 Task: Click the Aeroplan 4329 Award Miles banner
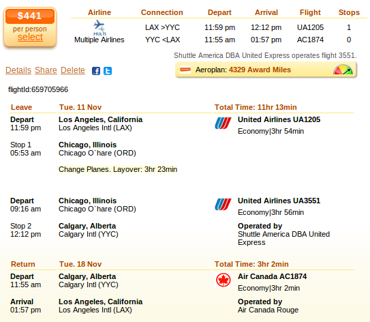(x=266, y=70)
